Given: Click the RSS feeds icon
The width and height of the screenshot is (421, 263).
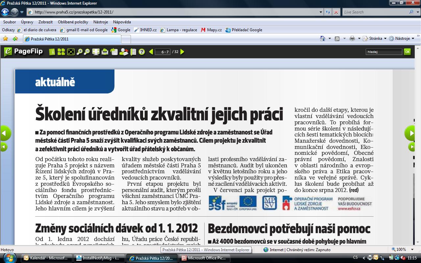Looking at the screenshot, I should 337,38.
